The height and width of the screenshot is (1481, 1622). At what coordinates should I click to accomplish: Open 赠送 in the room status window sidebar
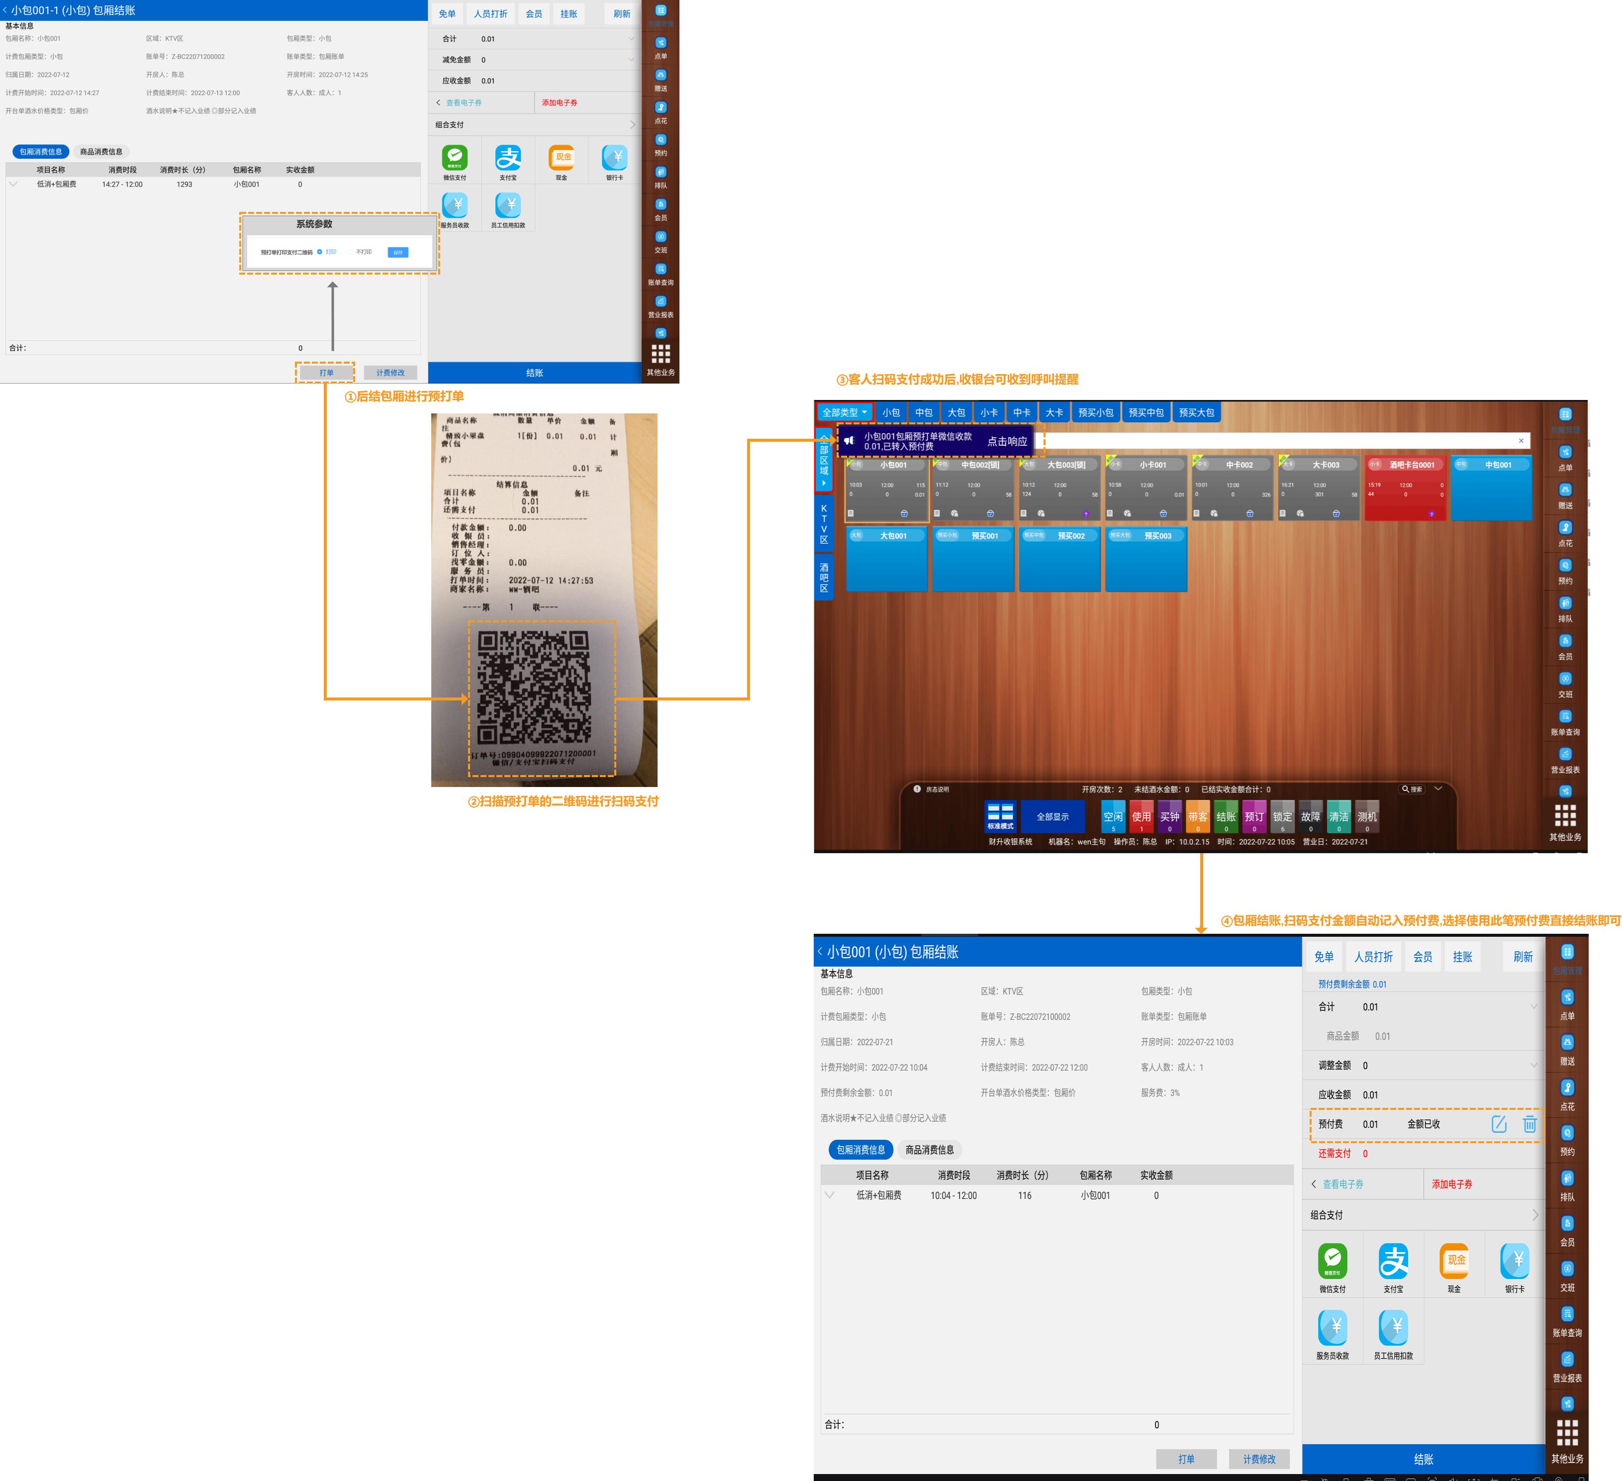[x=1565, y=496]
